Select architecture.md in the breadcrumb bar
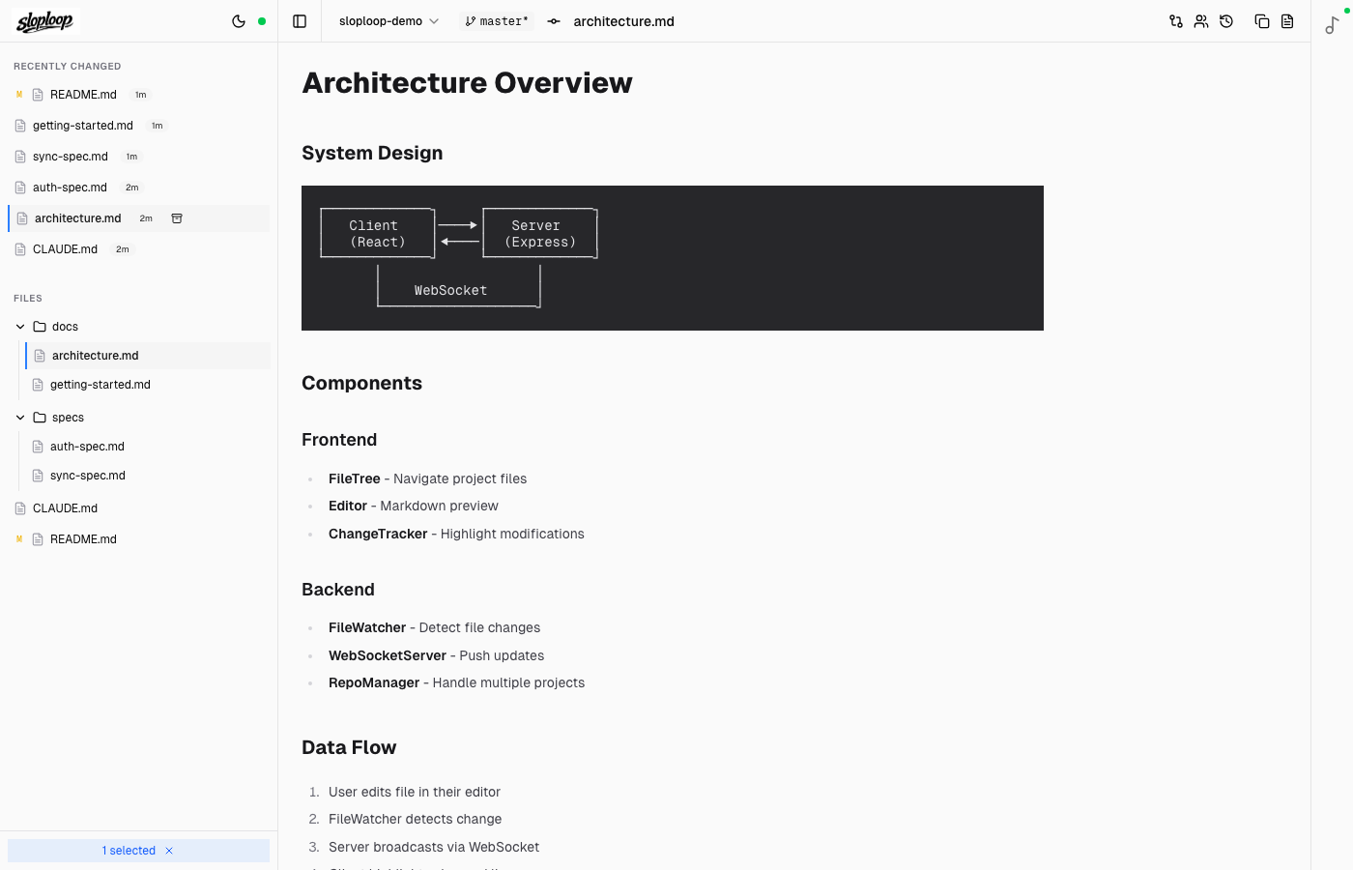 tap(622, 20)
